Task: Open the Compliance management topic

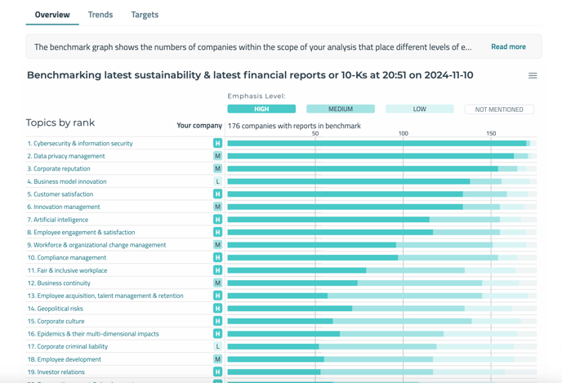Action: 67,257
